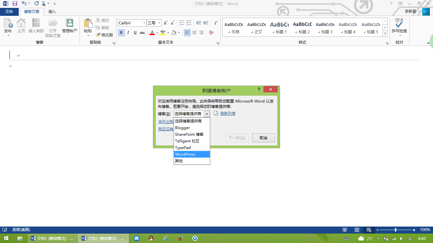This screenshot has height=243, width=433.
Task: Expand the font color dropdown arrow
Action: [x=157, y=33]
